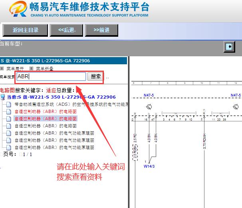Image resolution: width=242 pixels, height=208 pixels.
Task: Click connector pin 39 in the diagram
Action: click(x=224, y=120)
